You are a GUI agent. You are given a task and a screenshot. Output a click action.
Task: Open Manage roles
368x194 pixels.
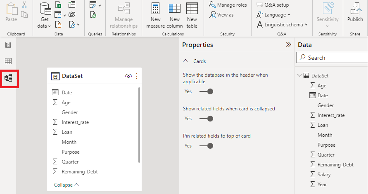pos(228,5)
